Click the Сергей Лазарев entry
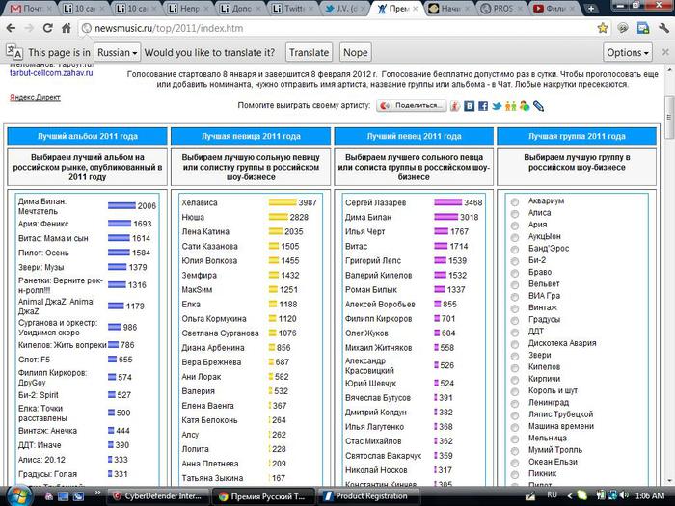 pyautogui.click(x=414, y=202)
